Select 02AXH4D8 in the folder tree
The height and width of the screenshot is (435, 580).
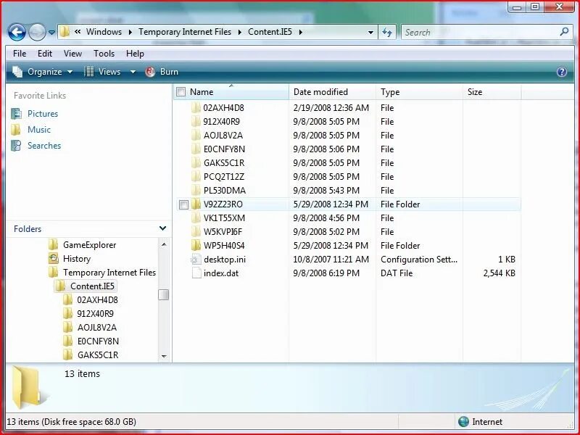pos(97,299)
